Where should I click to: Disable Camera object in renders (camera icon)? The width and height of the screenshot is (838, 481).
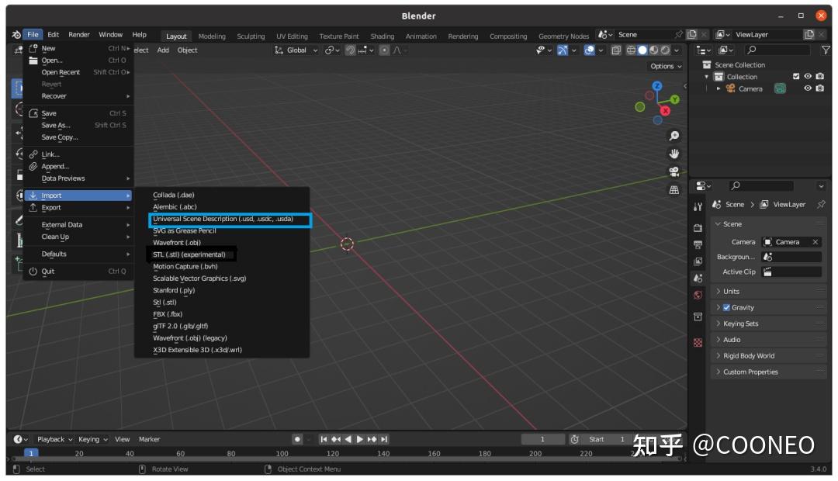(820, 88)
